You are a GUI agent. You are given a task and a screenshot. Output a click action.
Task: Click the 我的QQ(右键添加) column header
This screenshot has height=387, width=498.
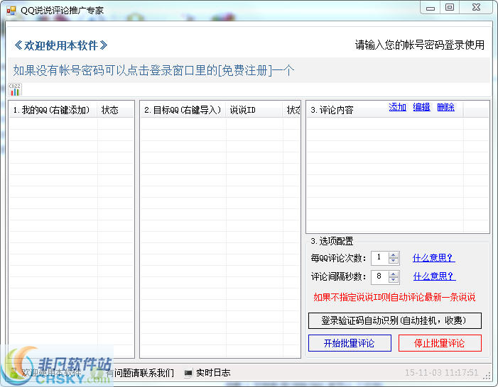pyautogui.click(x=53, y=110)
